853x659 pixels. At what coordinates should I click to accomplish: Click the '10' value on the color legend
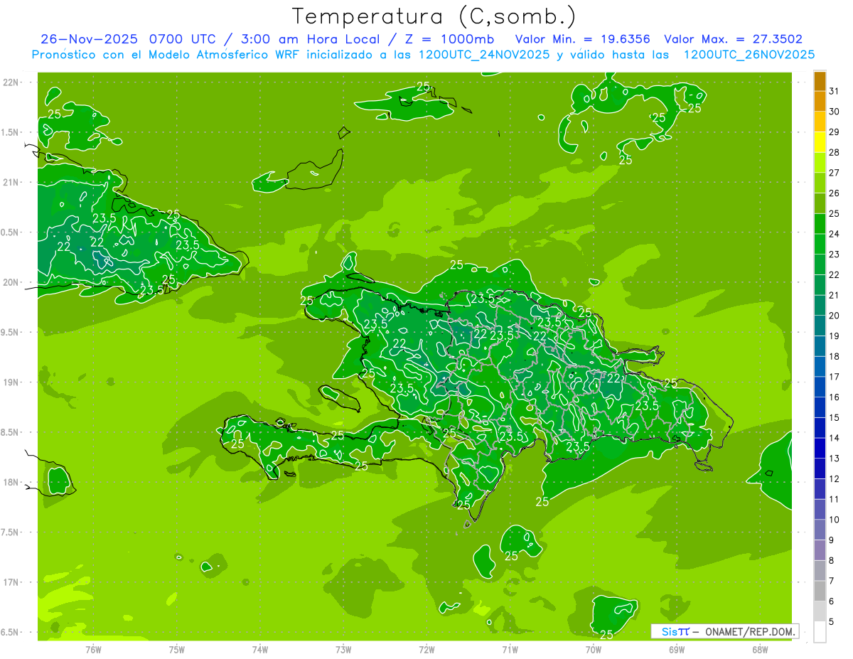coord(835,520)
